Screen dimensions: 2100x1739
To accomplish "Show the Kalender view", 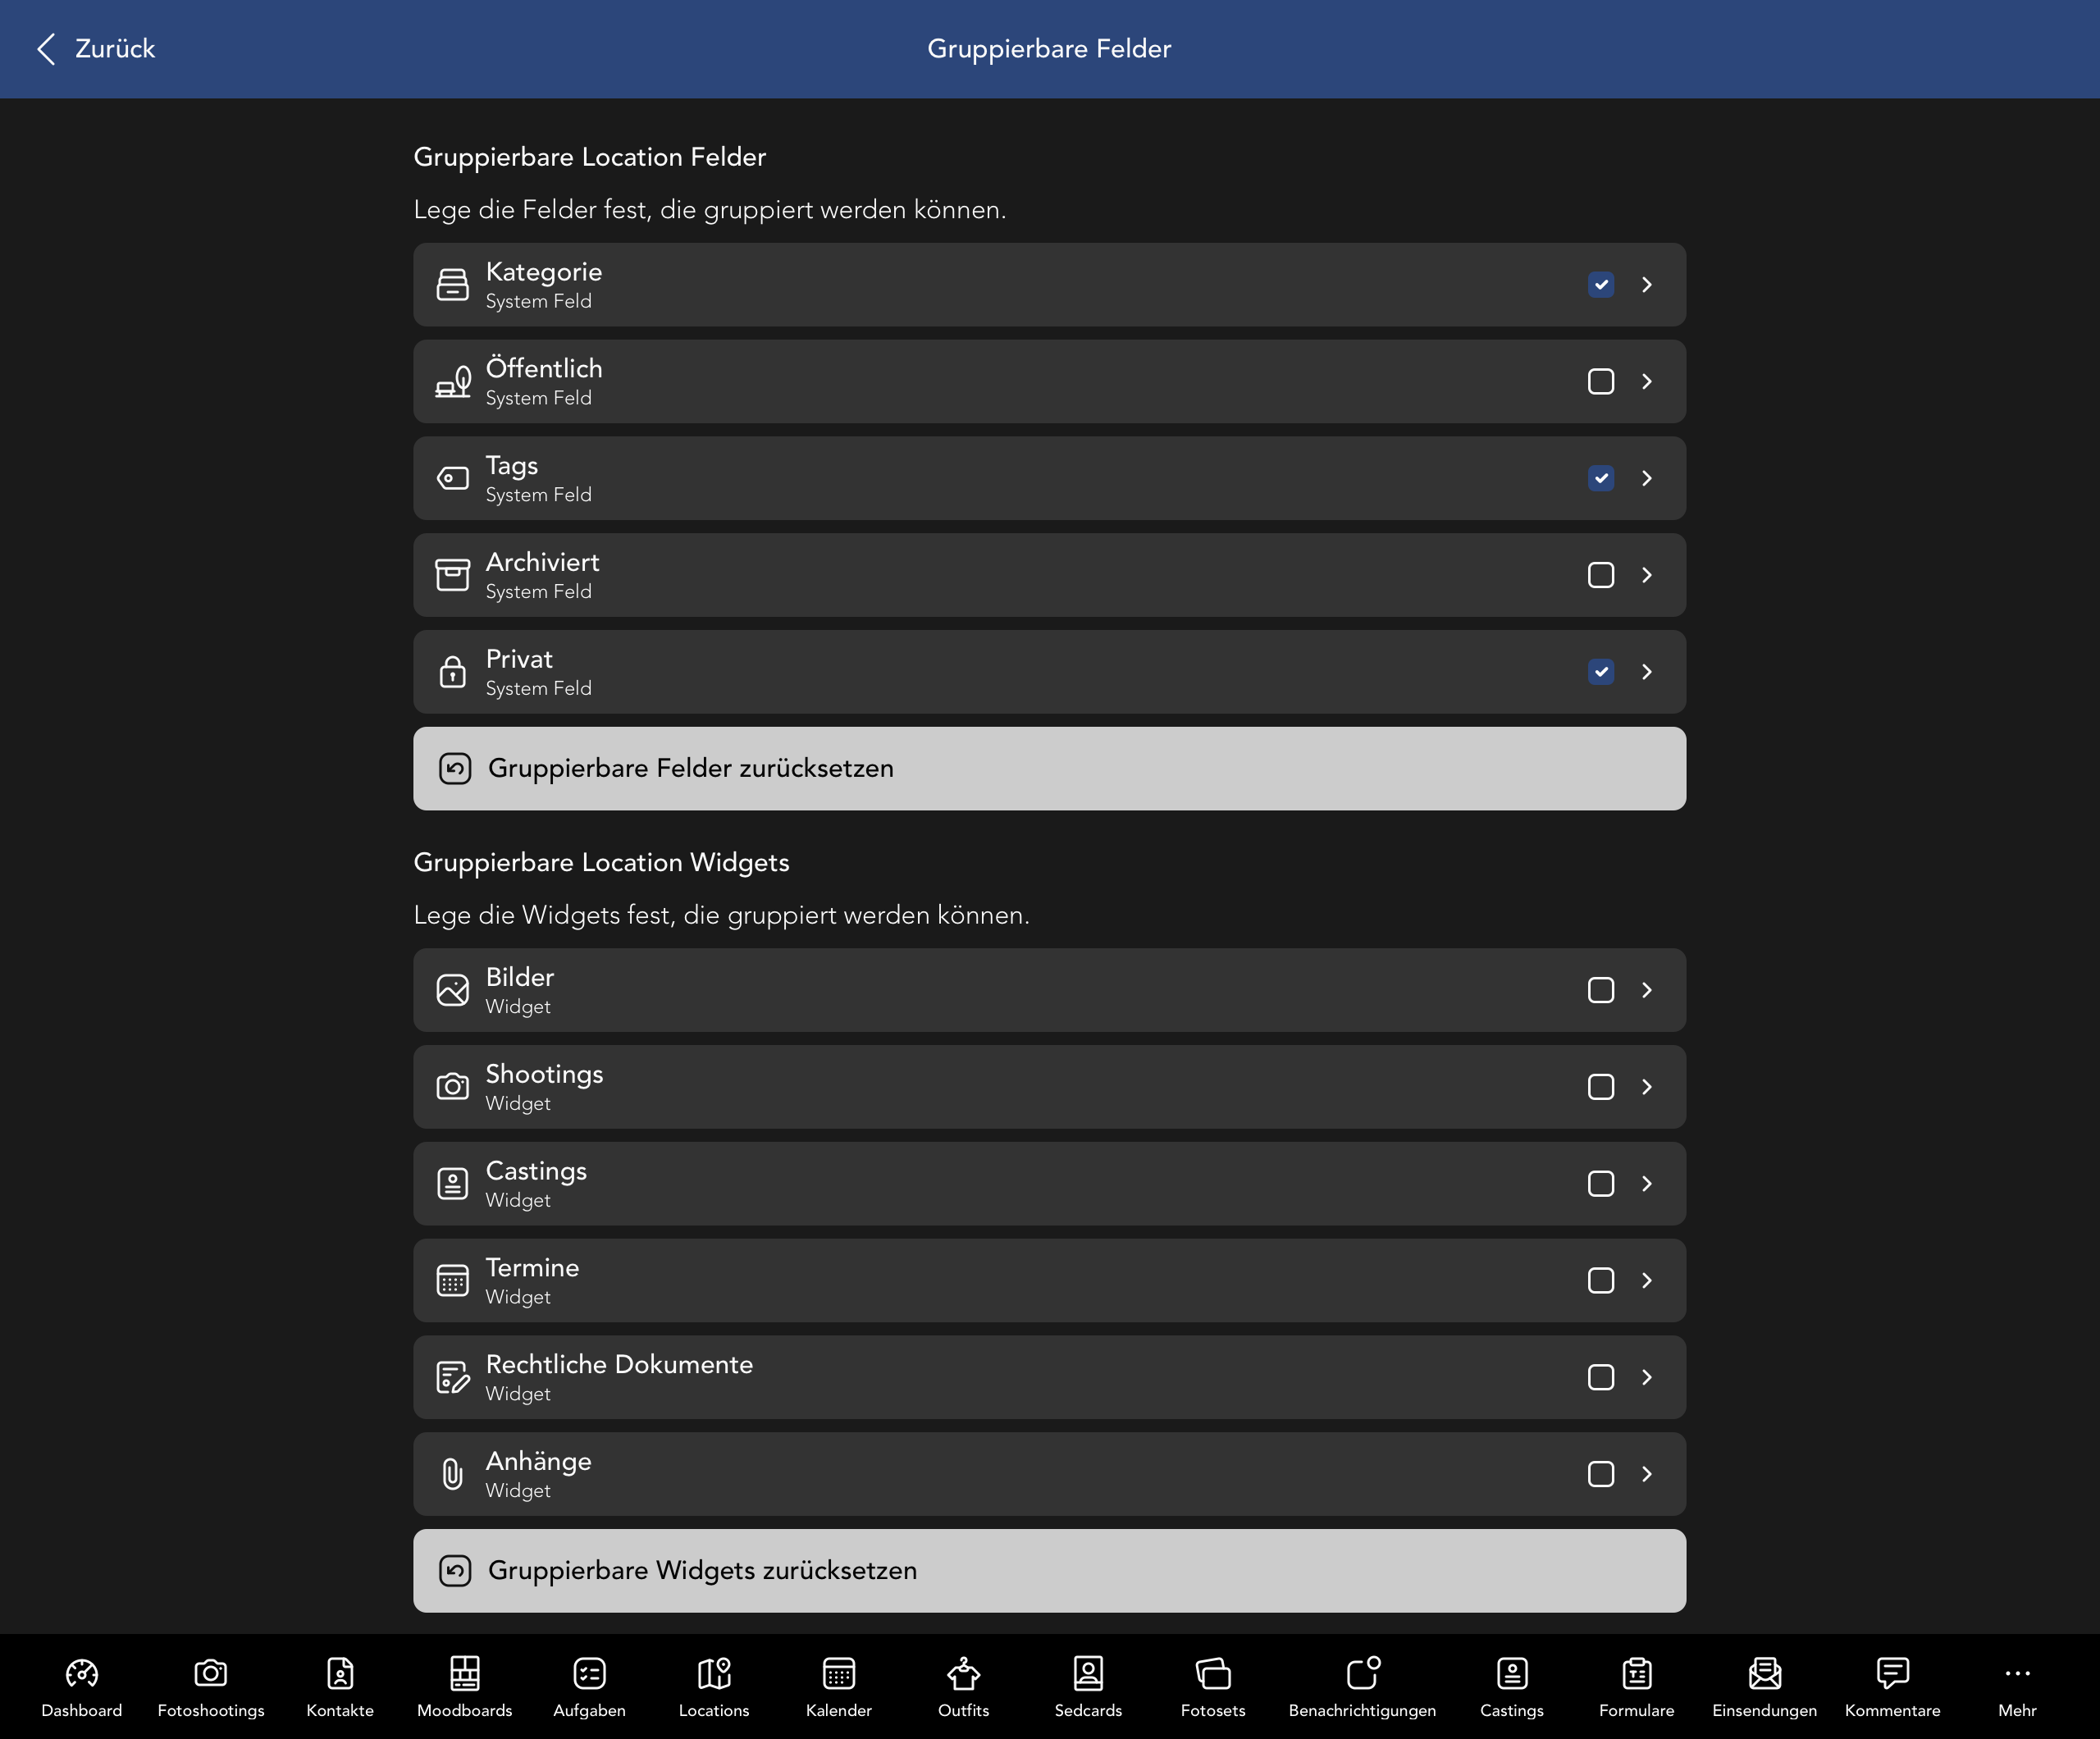I will [839, 1686].
